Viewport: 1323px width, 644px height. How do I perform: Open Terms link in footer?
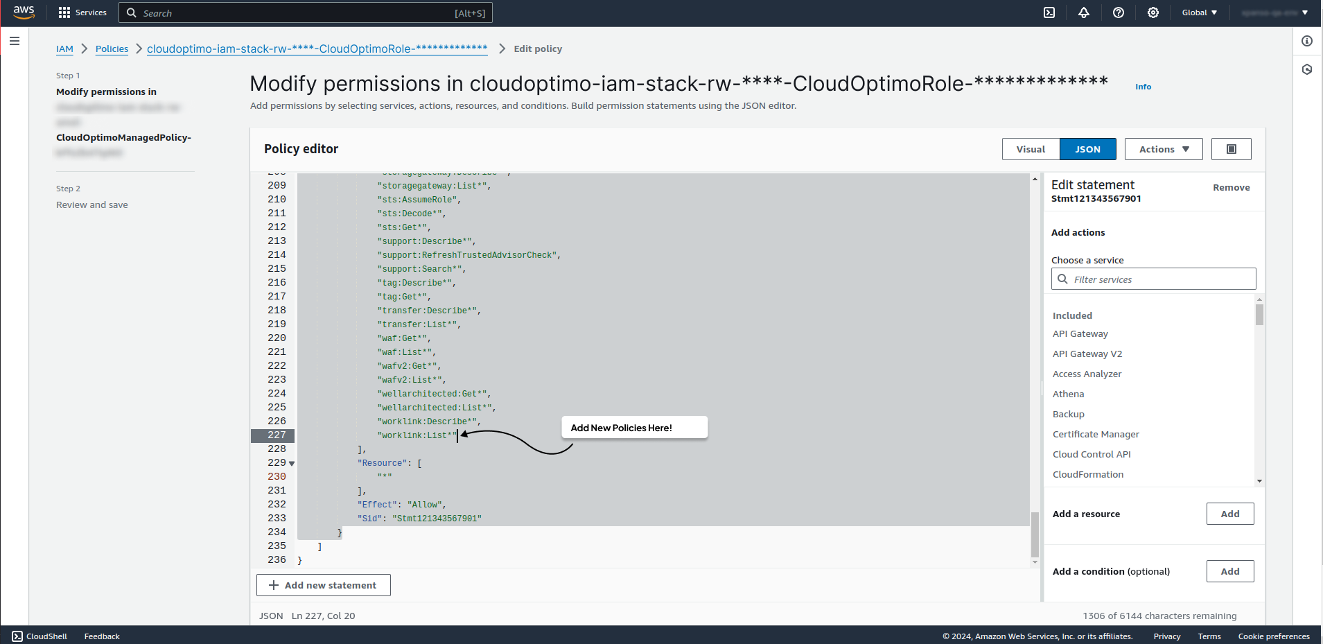[1209, 636]
